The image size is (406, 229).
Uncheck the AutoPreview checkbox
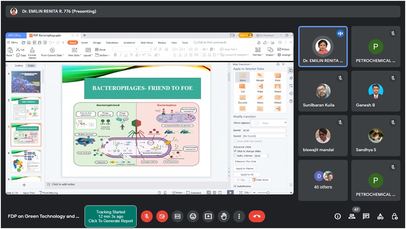pos(235,186)
